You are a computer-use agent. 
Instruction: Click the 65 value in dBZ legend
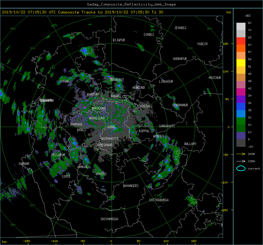coord(250,38)
